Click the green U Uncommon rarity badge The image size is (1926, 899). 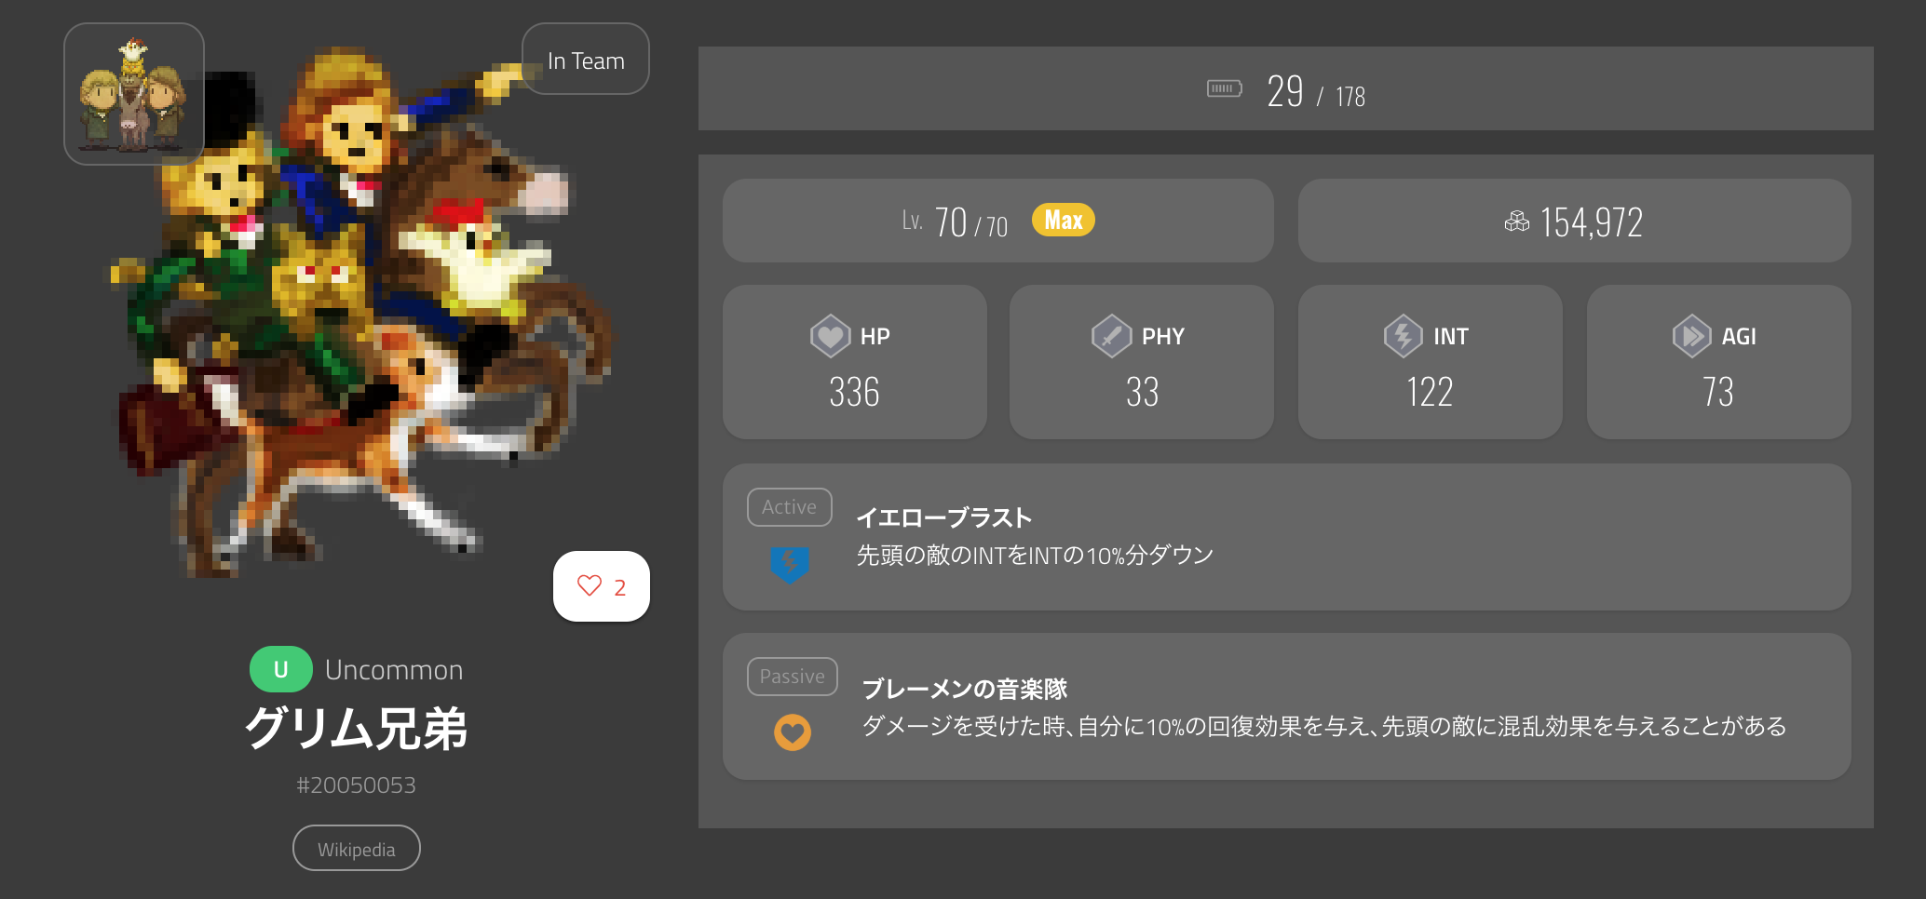pyautogui.click(x=281, y=669)
